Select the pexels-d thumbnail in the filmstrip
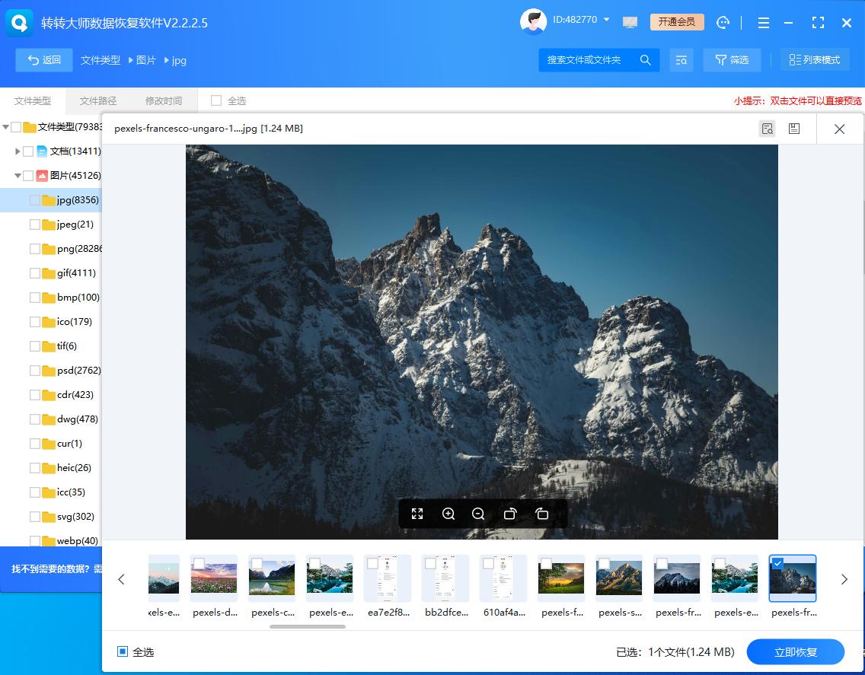This screenshot has height=675, width=865. [214, 577]
